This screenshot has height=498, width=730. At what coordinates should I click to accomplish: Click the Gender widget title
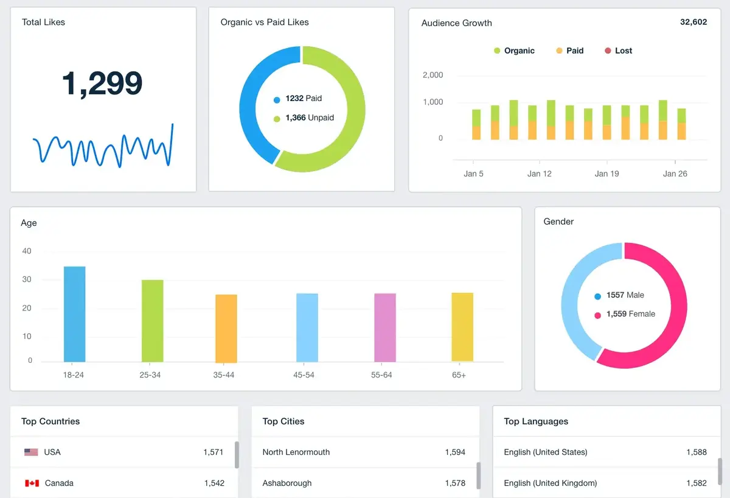coord(558,222)
